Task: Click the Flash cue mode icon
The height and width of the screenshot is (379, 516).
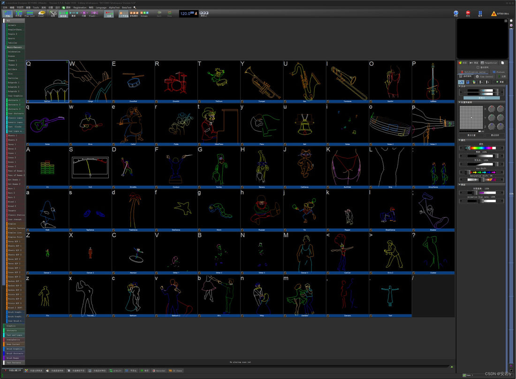Action: 94,14
